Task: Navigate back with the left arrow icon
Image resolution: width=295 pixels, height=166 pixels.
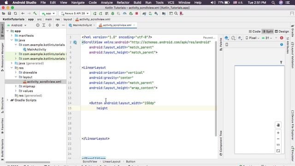Action: coord(23,13)
